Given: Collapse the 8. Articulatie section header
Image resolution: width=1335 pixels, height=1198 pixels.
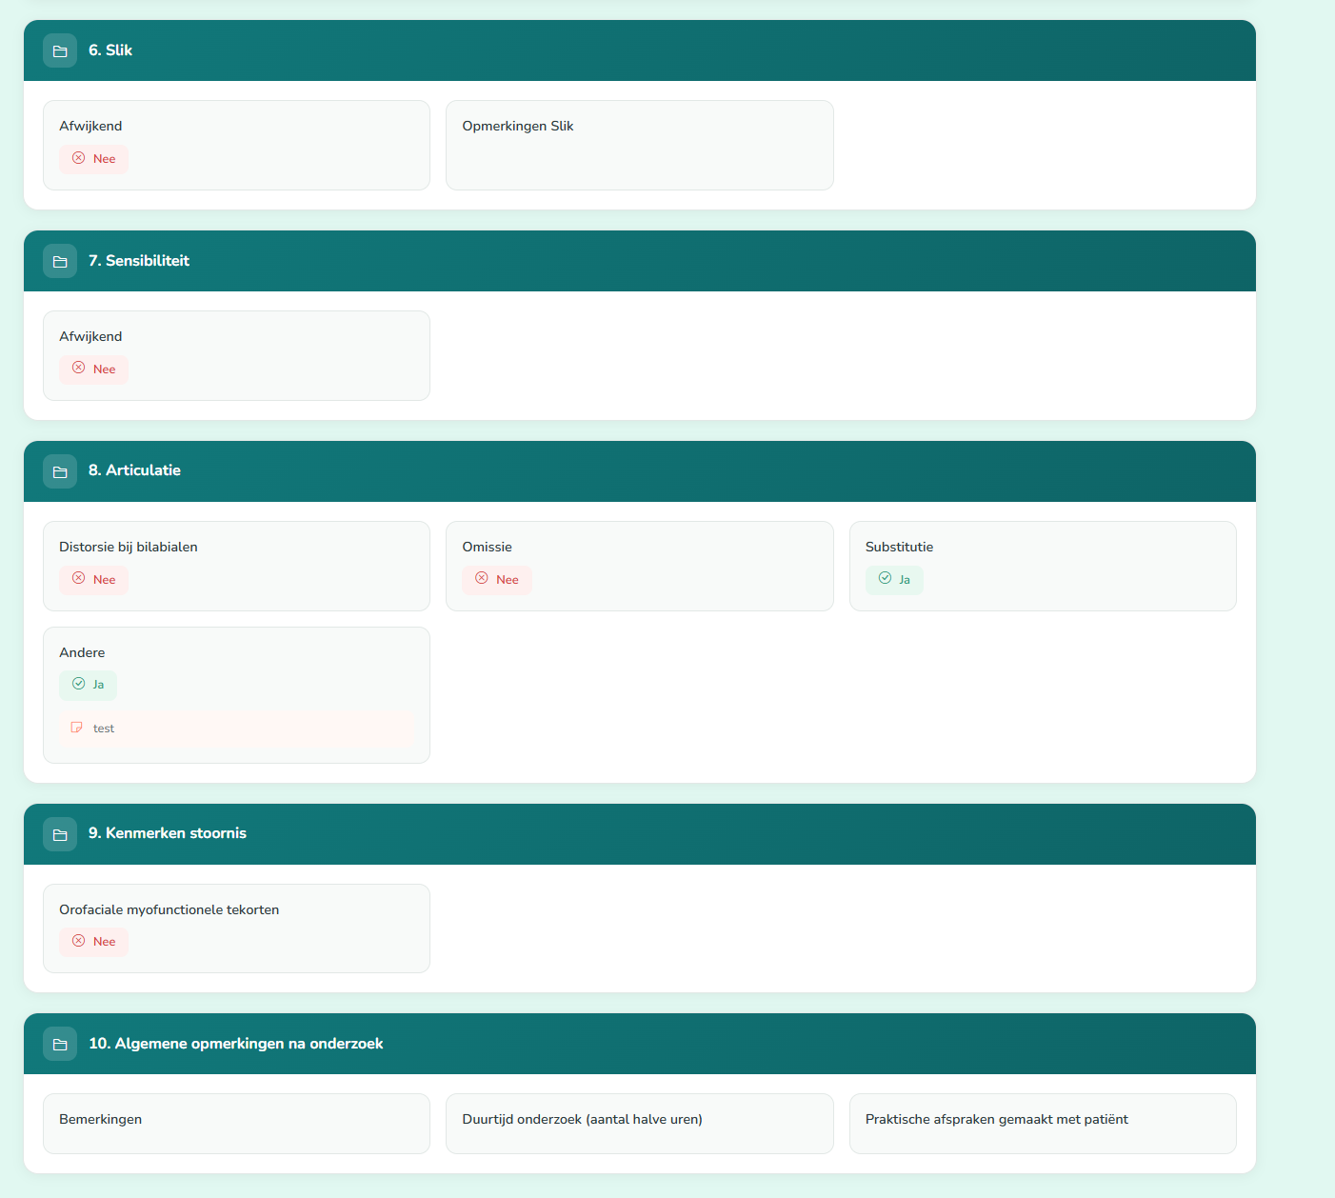Looking at the screenshot, I should point(639,471).
